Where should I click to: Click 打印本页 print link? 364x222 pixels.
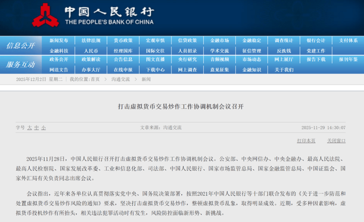click(x=306, y=141)
